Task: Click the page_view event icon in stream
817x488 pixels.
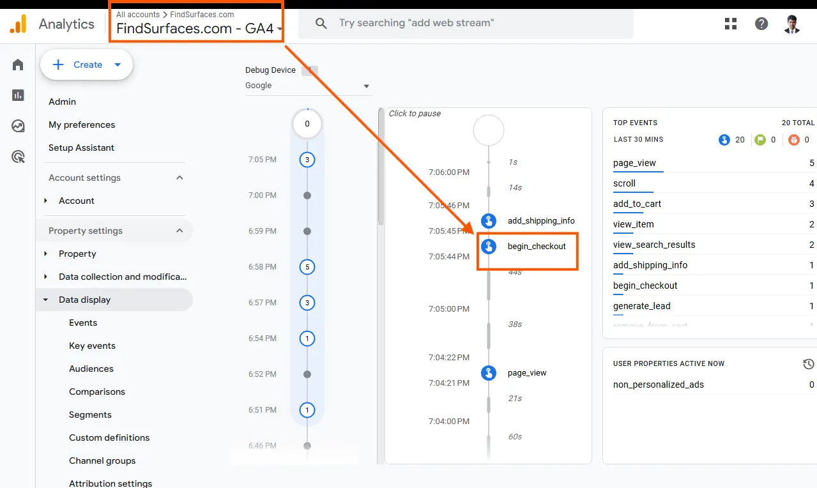Action: (x=489, y=372)
